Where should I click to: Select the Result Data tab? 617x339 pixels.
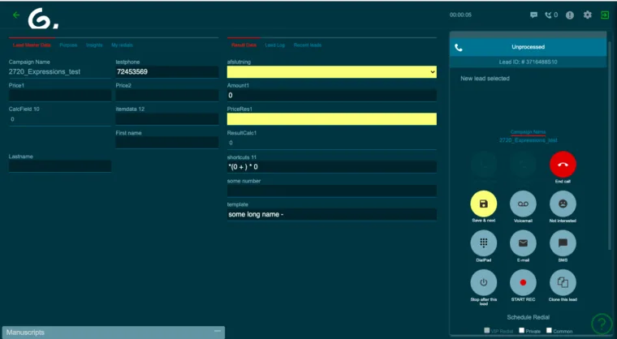(244, 45)
